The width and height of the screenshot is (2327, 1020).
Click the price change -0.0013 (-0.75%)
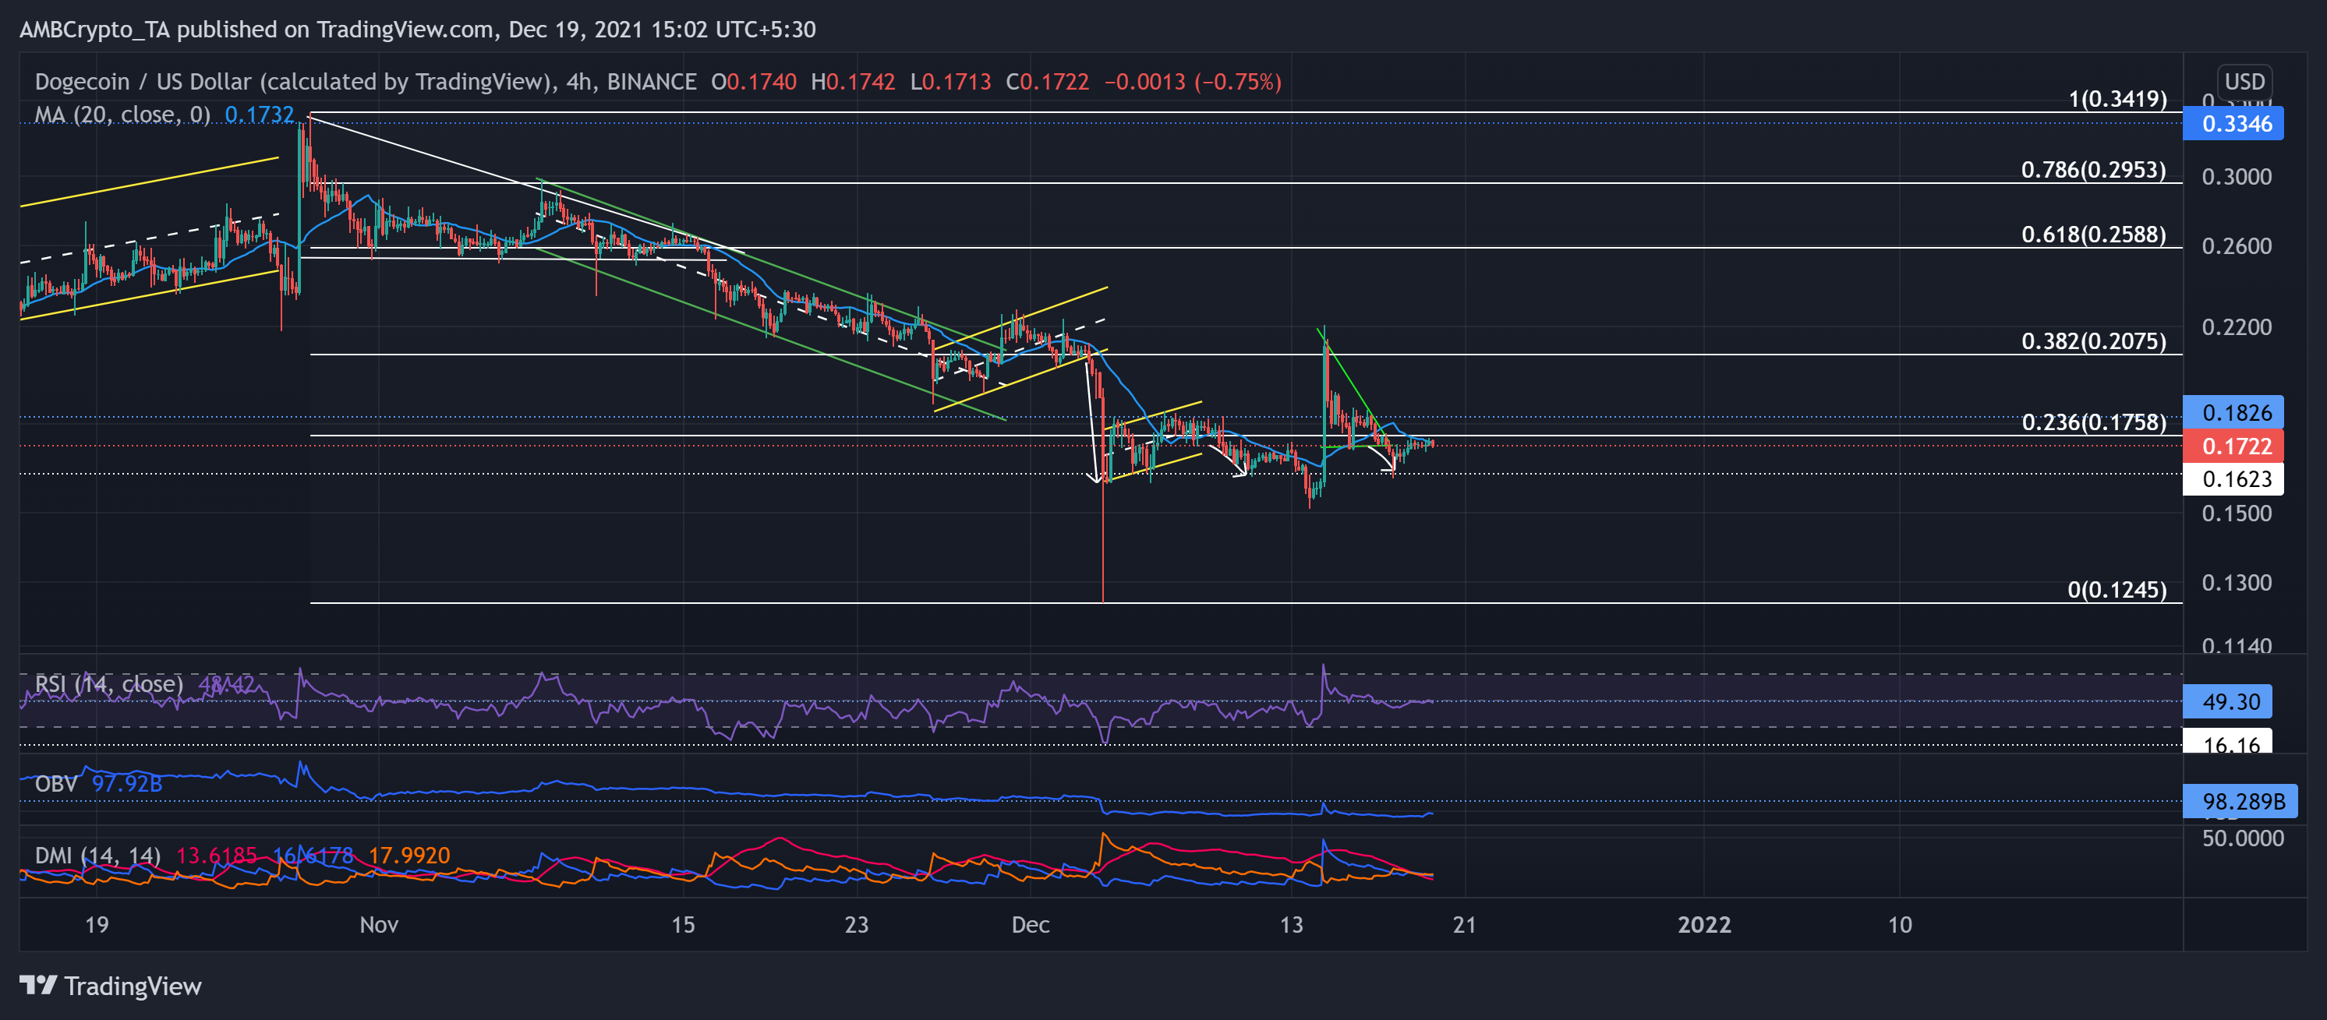1194,82
